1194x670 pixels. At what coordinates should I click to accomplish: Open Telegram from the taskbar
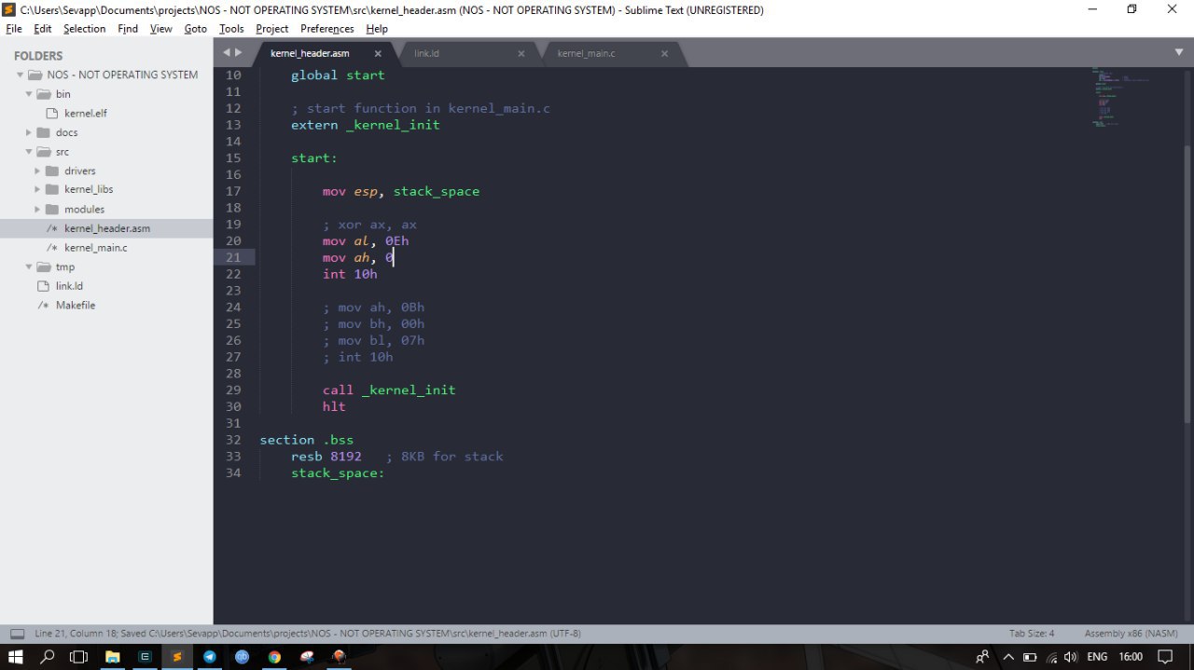click(x=209, y=656)
